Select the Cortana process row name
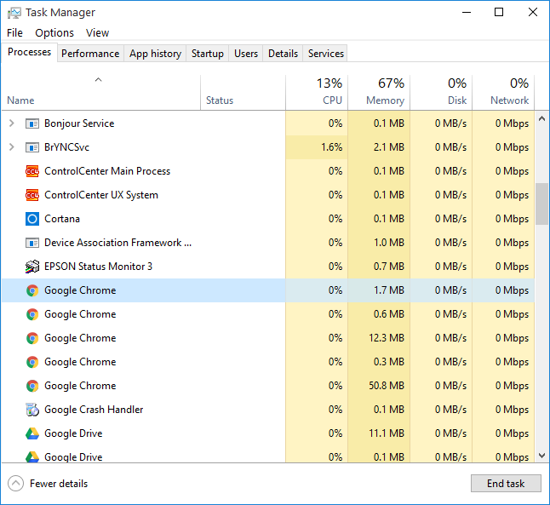550x505 pixels. [x=62, y=219]
